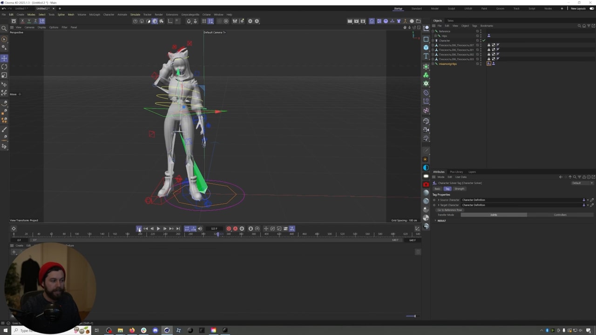Open the Character menu
Viewport: 596px width, 335px height.
point(108,14)
